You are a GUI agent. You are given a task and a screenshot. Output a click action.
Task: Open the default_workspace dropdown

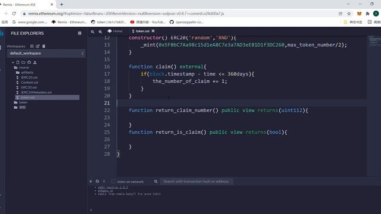coord(46,53)
